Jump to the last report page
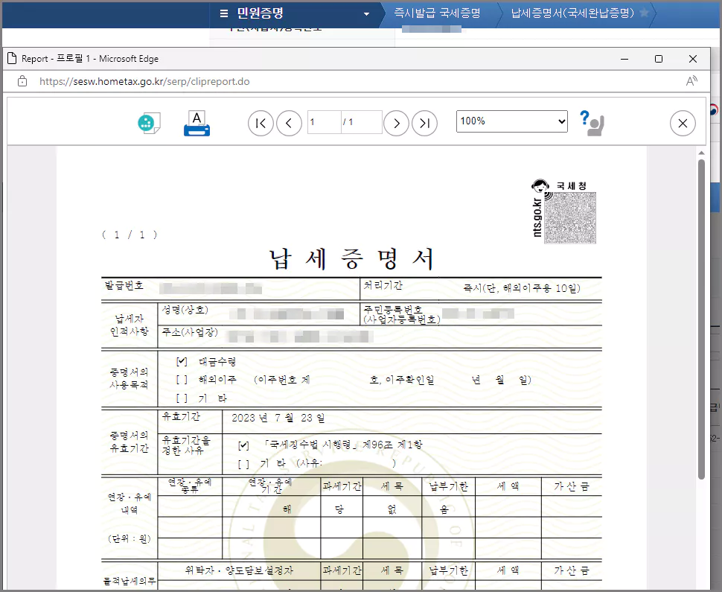Screen dimensions: 722x592 tap(424, 123)
